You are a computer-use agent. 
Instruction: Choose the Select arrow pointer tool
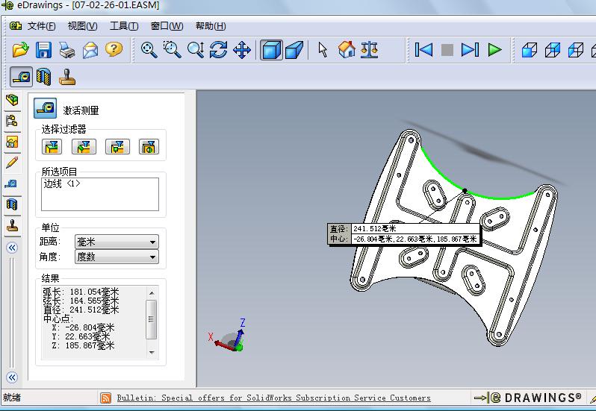pos(323,50)
